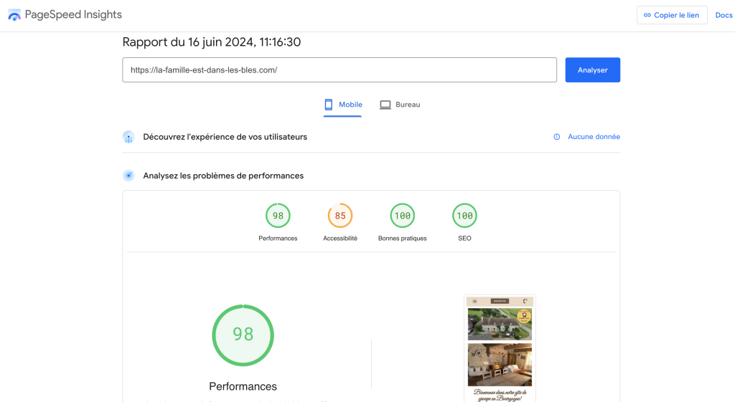Viewport: 735px width, 402px height.
Task: Click the performance problems section icon
Action: tap(128, 176)
